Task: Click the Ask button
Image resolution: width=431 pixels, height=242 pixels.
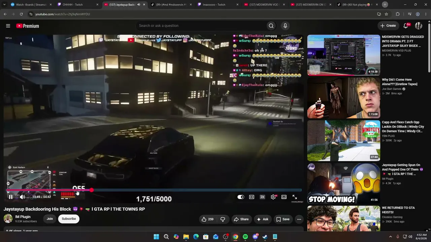Action: click(x=263, y=219)
